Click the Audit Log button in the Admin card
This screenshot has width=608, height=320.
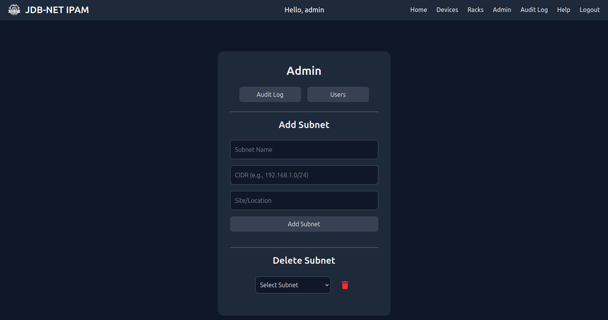[270, 94]
